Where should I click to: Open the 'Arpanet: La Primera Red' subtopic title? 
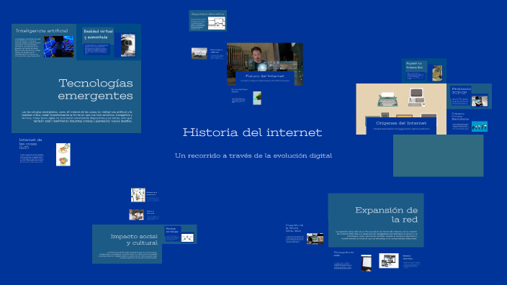click(415, 65)
